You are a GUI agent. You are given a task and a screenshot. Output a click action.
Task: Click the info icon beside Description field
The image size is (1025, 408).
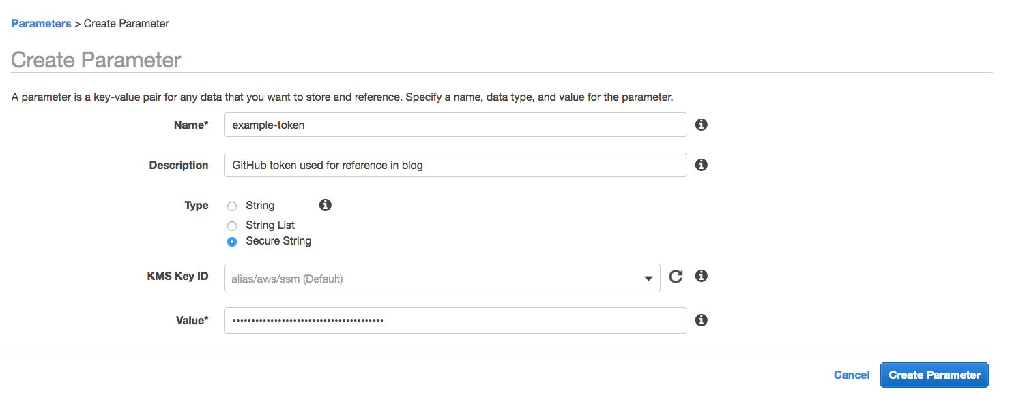click(x=701, y=165)
